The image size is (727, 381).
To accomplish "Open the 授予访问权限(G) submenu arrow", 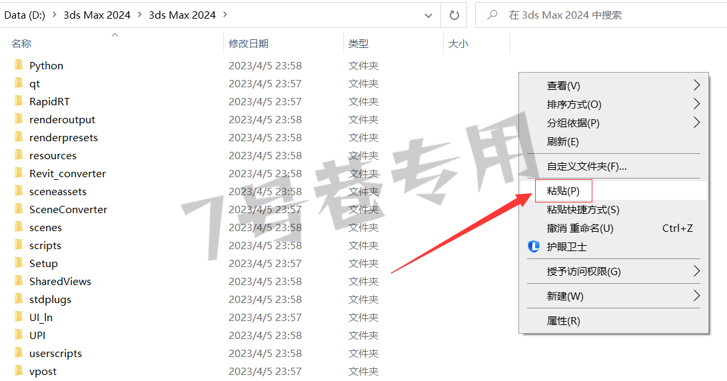I will pos(696,270).
